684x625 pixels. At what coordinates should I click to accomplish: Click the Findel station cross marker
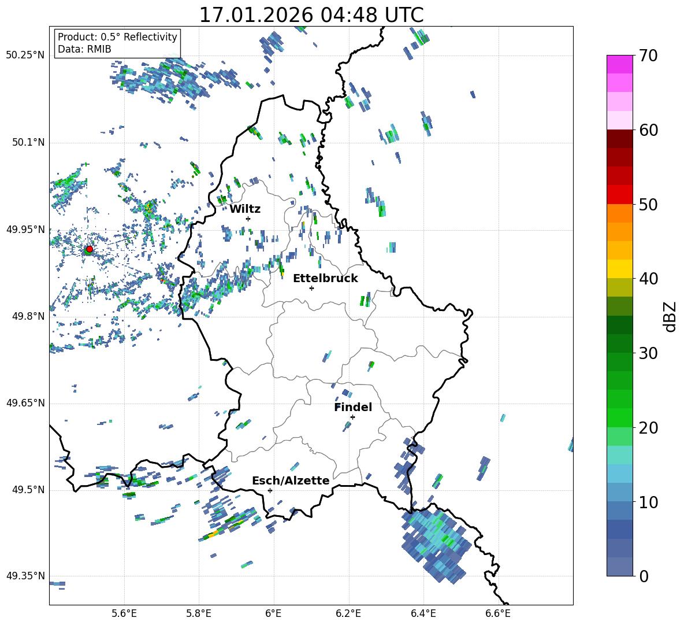(352, 417)
